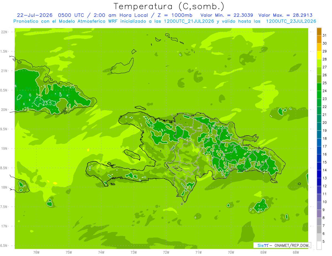
Task: Click the "74W" longitude axis label
Action: [x=101, y=252]
